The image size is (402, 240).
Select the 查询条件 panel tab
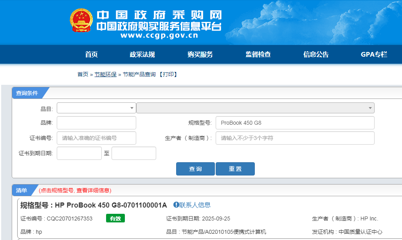click(x=27, y=93)
